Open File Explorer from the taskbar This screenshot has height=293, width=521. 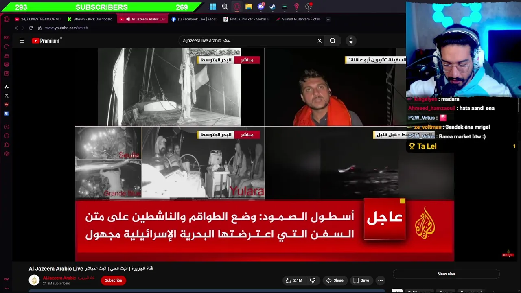pyautogui.click(x=249, y=7)
